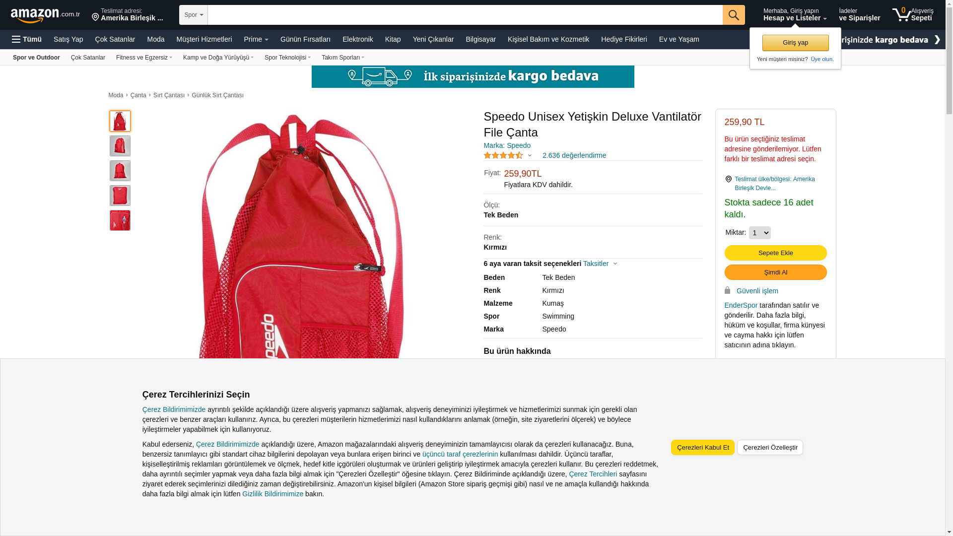Expand the Fitness ve Egzersiz submenu
The width and height of the screenshot is (953, 536).
coord(144,58)
